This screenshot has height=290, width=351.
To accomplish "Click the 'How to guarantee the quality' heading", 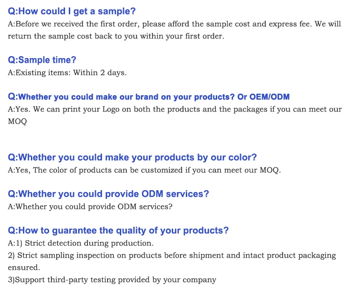I will coord(118,231).
